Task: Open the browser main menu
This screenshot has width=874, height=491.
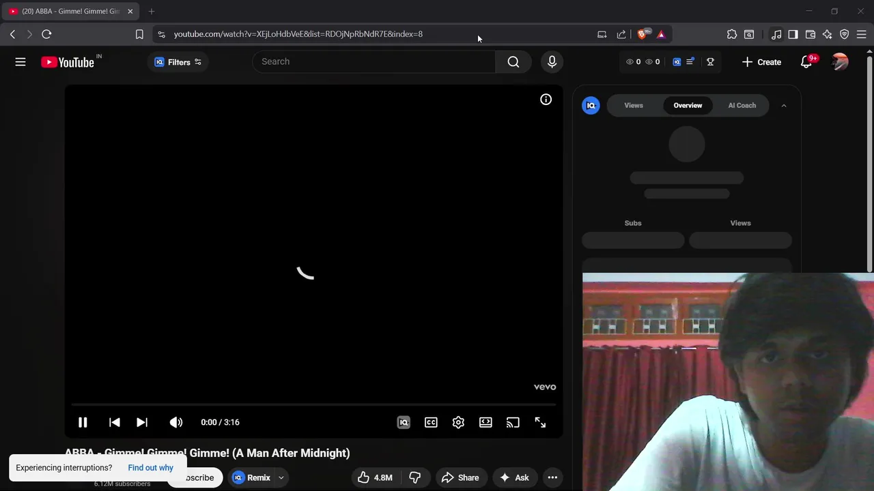Action: (x=862, y=34)
